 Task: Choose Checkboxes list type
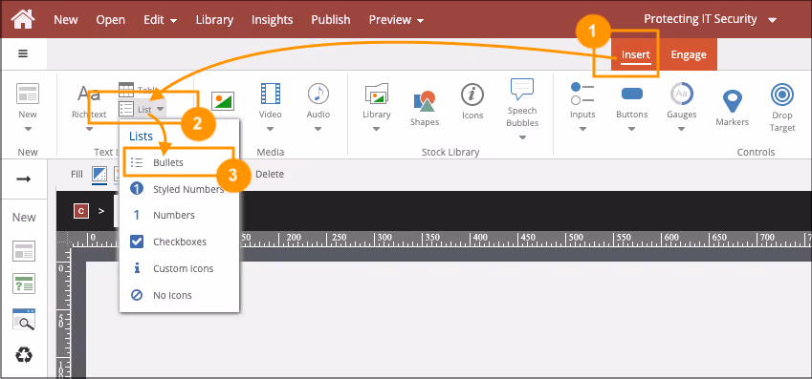click(179, 242)
